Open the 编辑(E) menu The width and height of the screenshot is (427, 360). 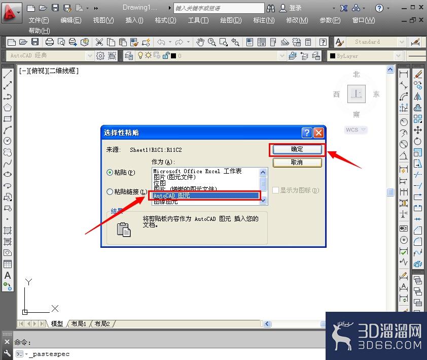click(x=71, y=20)
